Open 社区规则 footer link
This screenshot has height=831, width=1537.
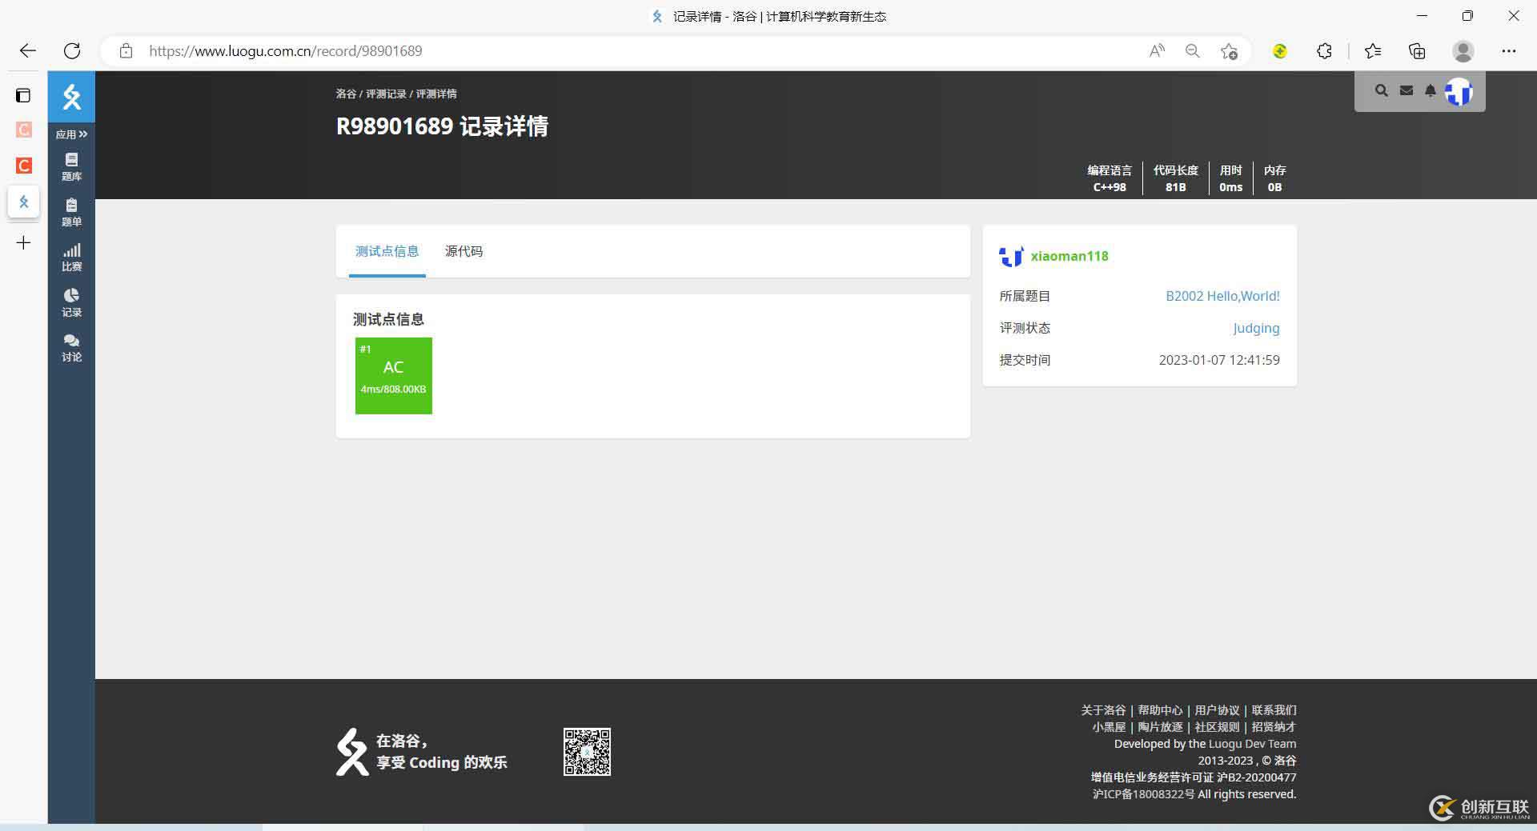[1217, 727]
